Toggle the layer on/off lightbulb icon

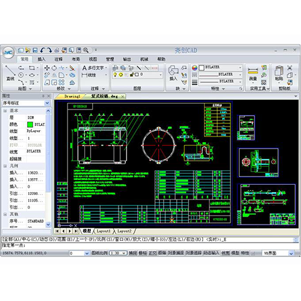[x=115, y=75]
